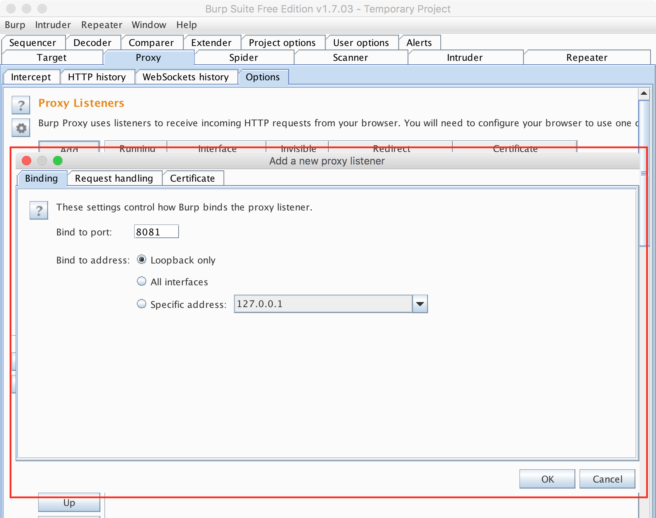Select the Loopback only radio button
Image resolution: width=656 pixels, height=518 pixels.
(142, 260)
